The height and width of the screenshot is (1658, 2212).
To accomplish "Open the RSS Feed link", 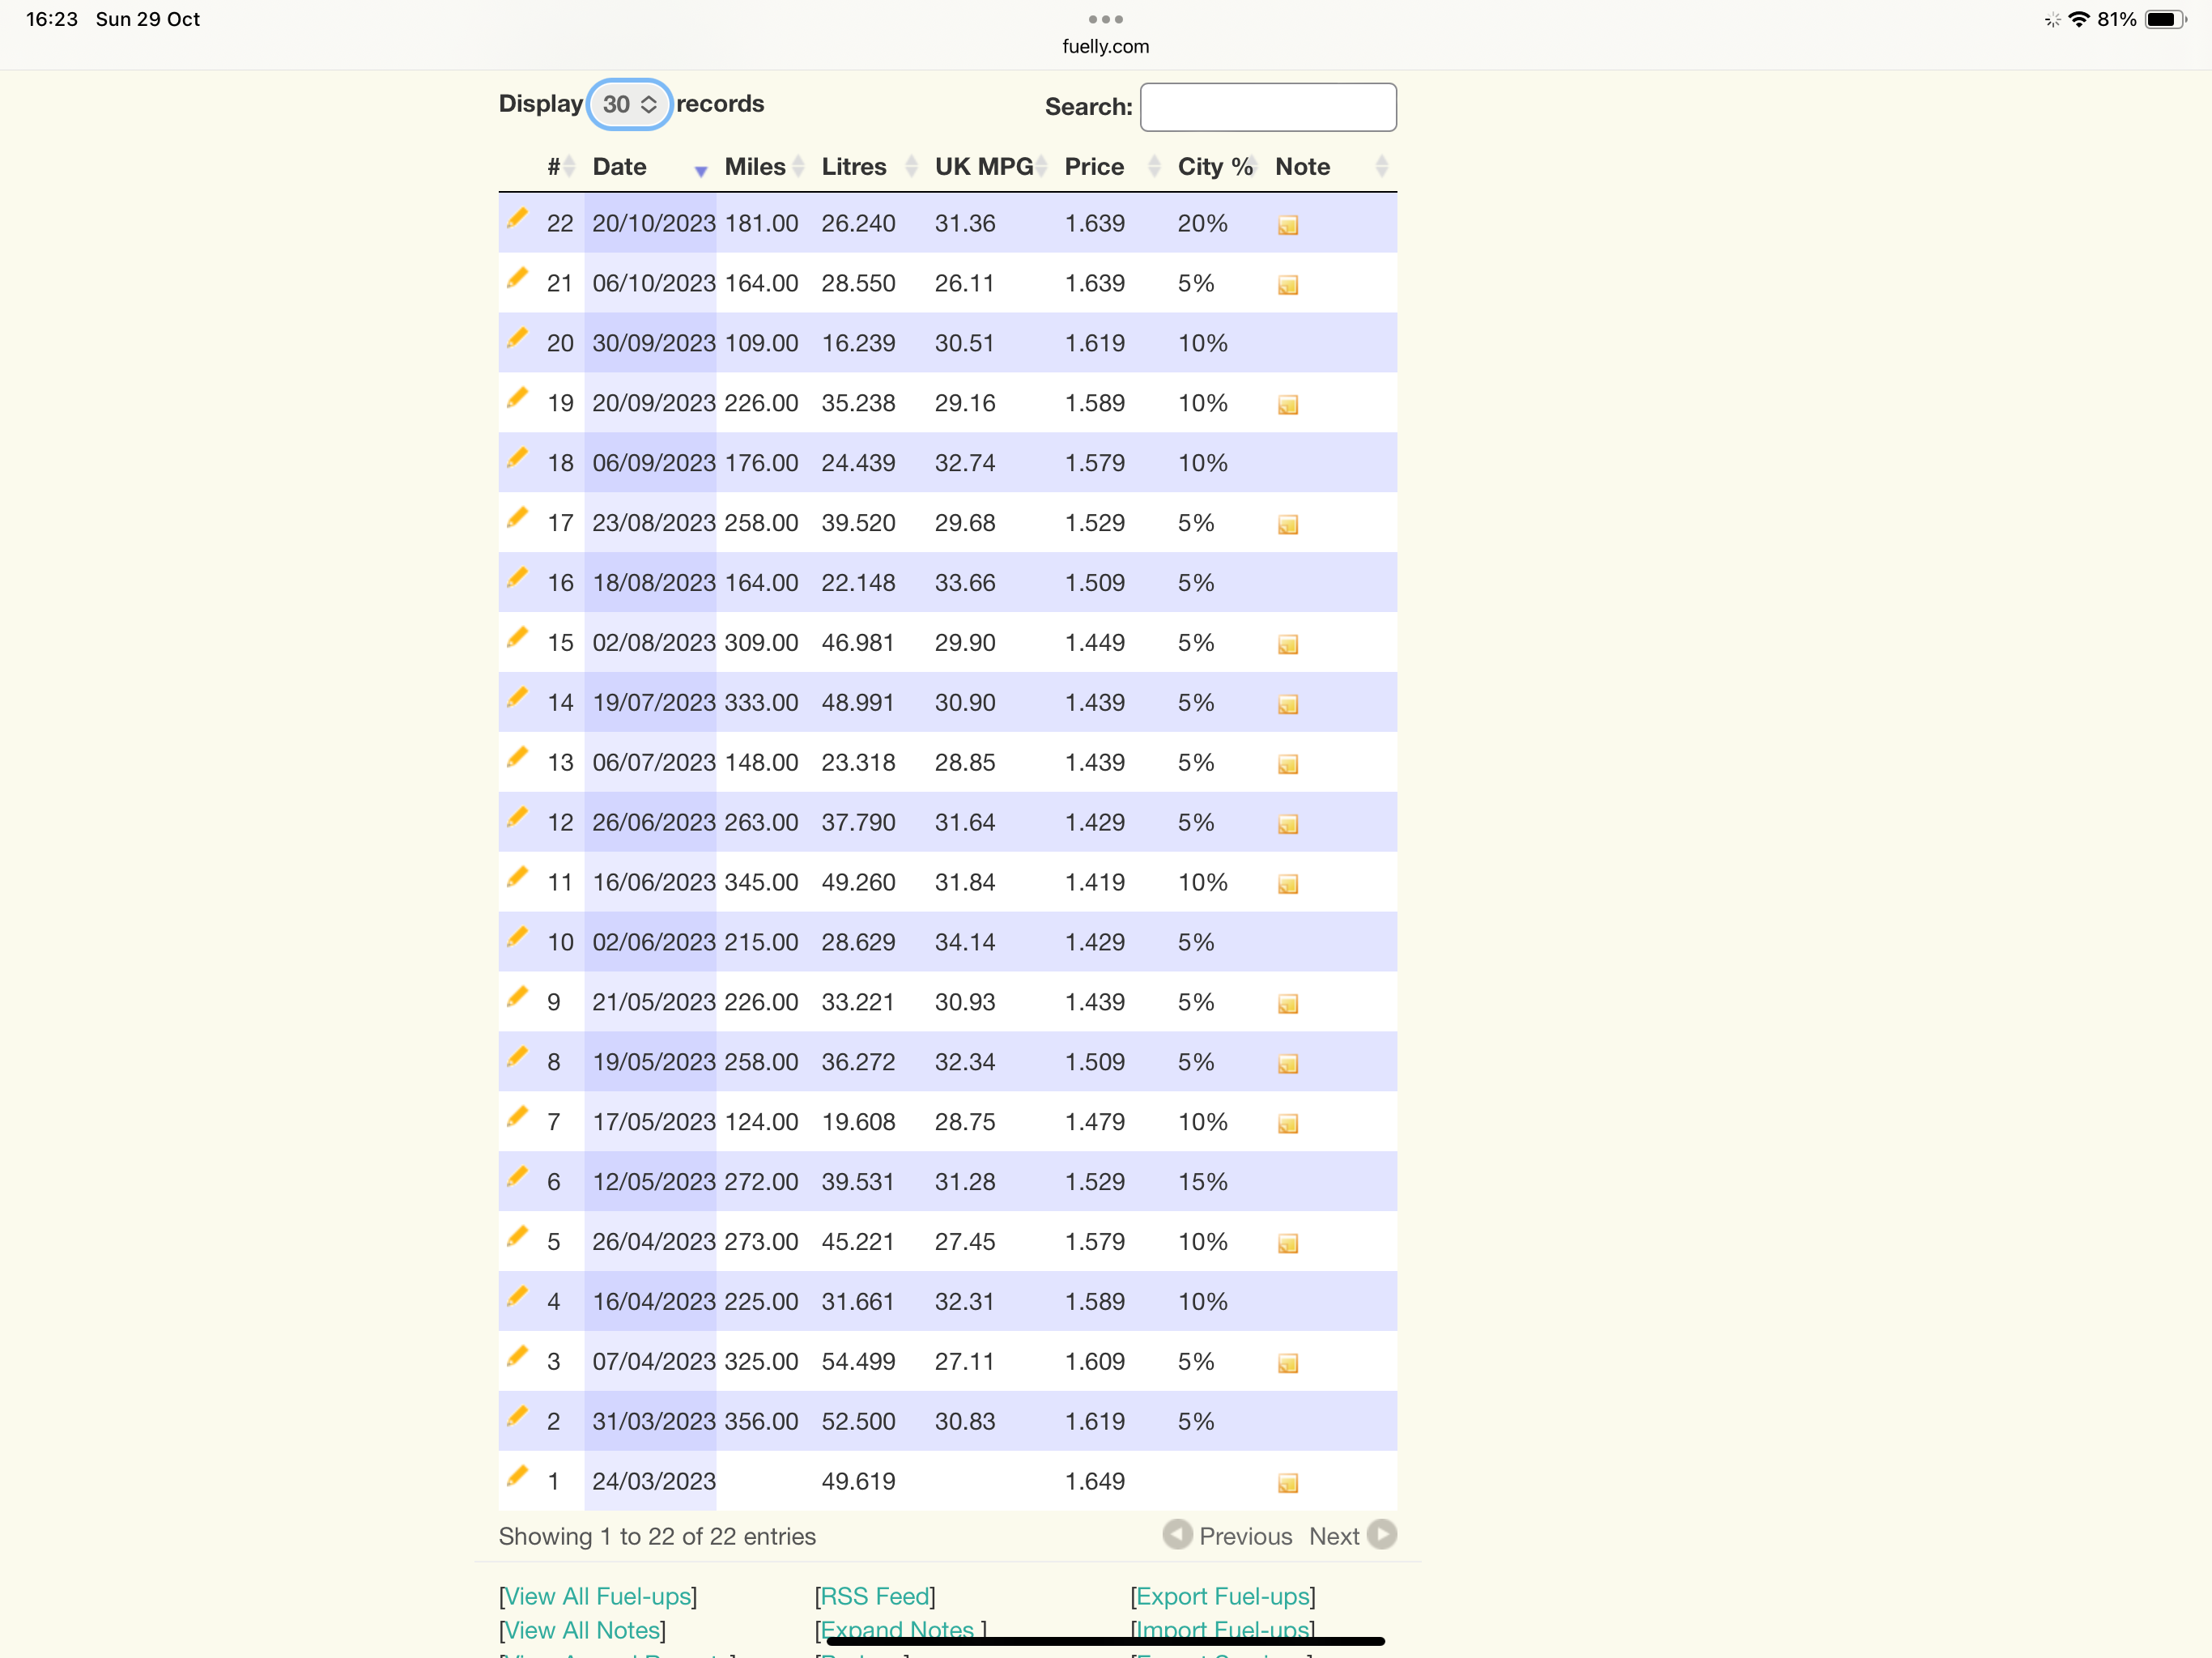I will point(876,1596).
